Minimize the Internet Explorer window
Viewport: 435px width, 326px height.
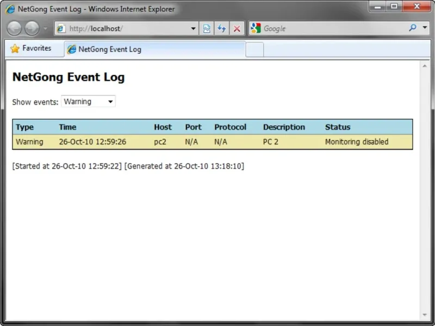[x=377, y=6]
